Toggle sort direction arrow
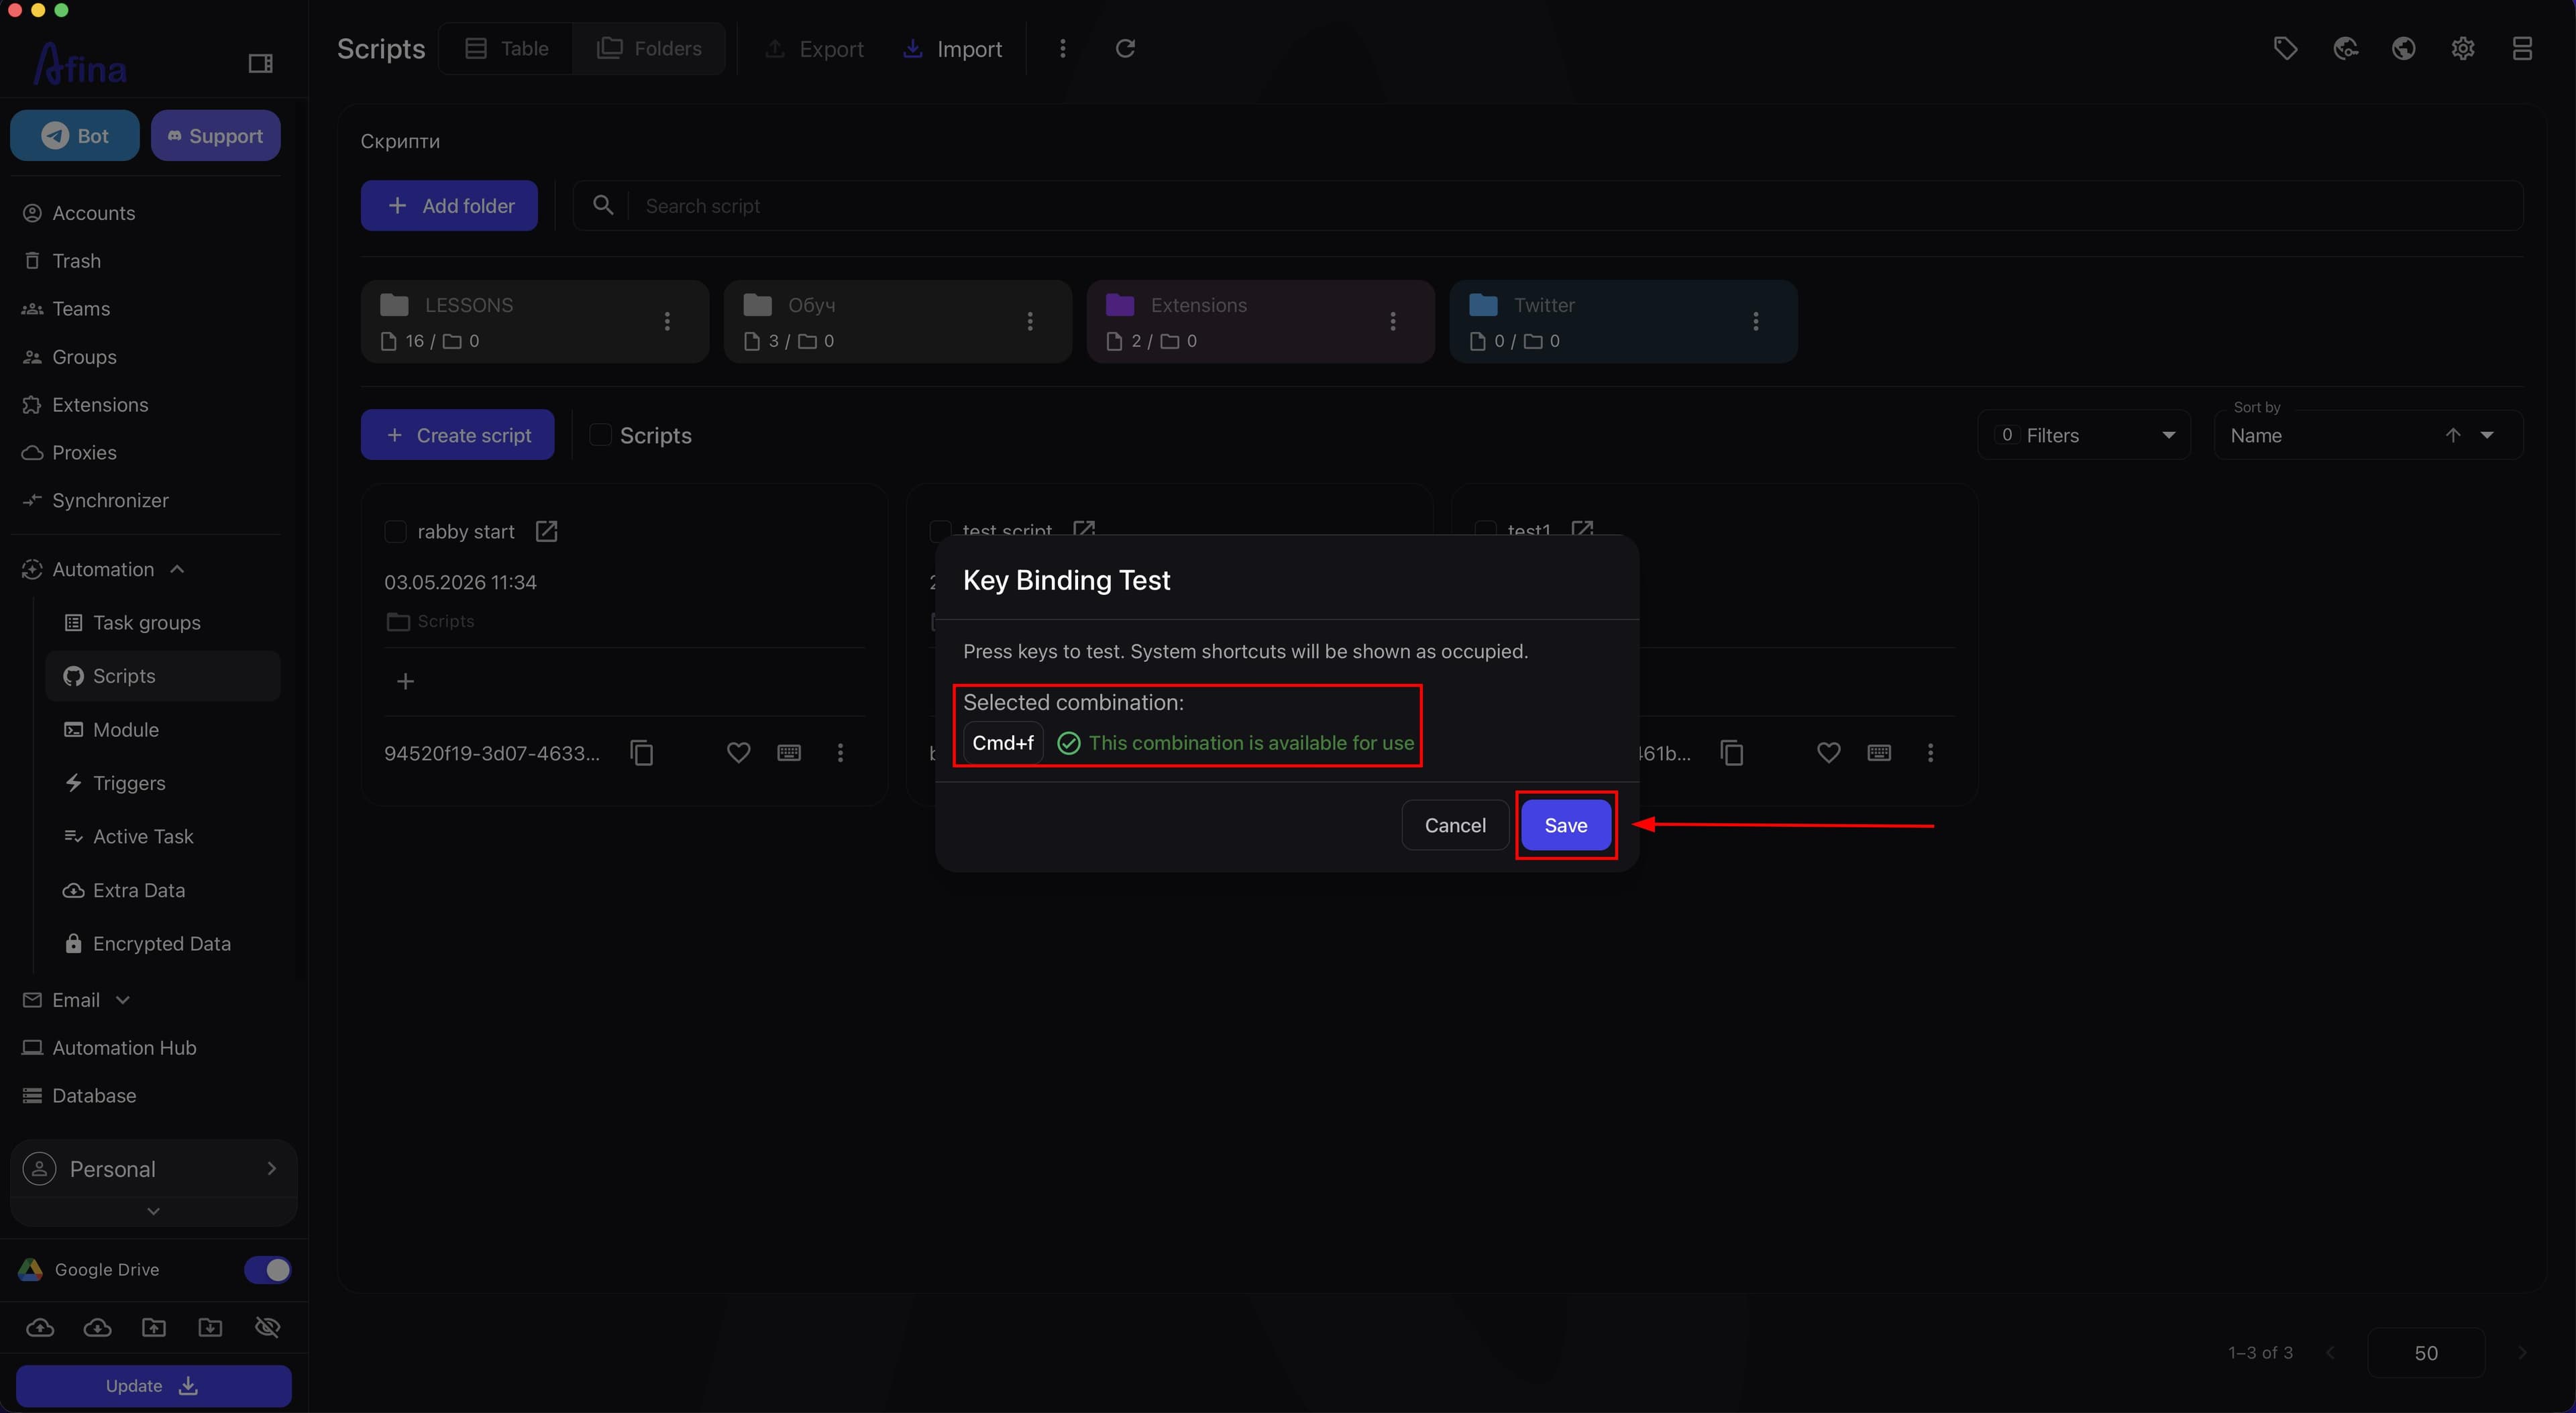The image size is (2576, 1413). [x=2452, y=435]
